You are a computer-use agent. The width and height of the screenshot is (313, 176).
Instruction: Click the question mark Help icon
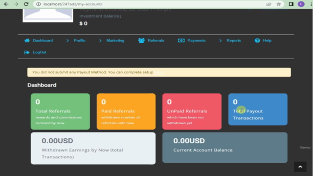[257, 41]
